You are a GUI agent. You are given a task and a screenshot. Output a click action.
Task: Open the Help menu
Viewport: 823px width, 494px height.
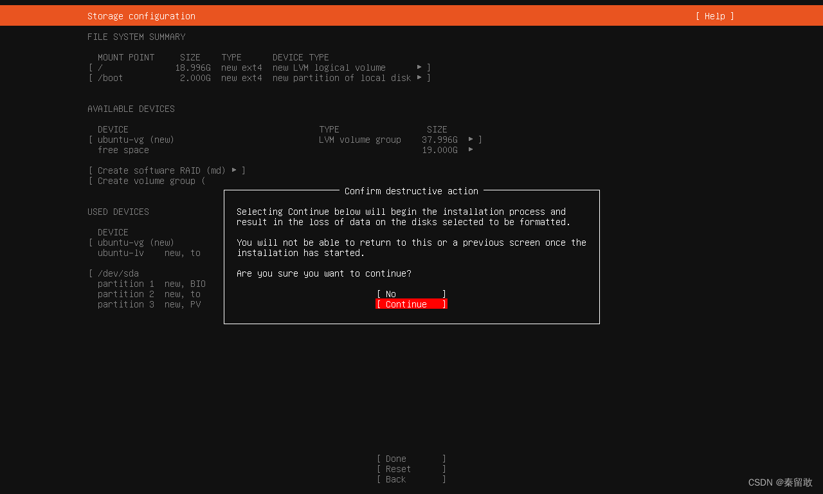coord(714,16)
